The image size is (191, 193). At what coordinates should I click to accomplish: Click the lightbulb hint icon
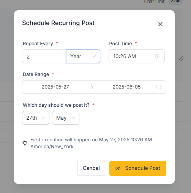pyautogui.click(x=25, y=143)
